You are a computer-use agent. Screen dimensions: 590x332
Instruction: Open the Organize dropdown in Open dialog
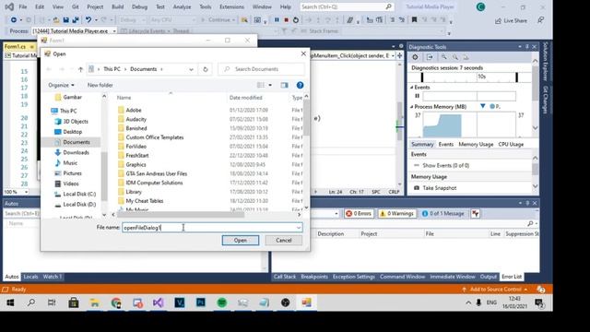(x=62, y=85)
